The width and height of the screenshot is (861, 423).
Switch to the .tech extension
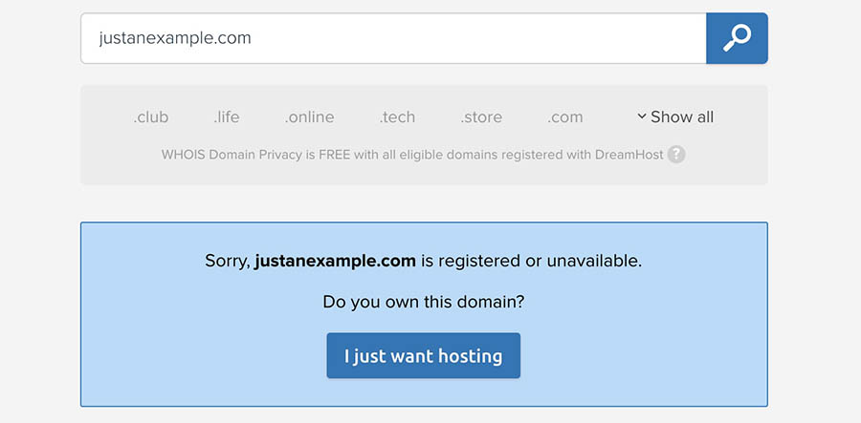coord(397,117)
